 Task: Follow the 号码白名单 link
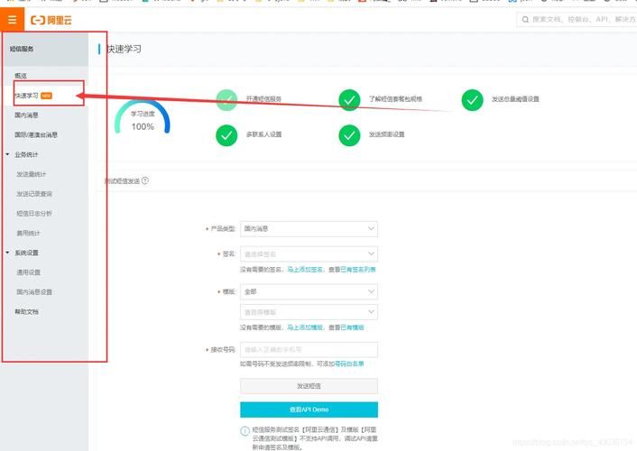349,364
